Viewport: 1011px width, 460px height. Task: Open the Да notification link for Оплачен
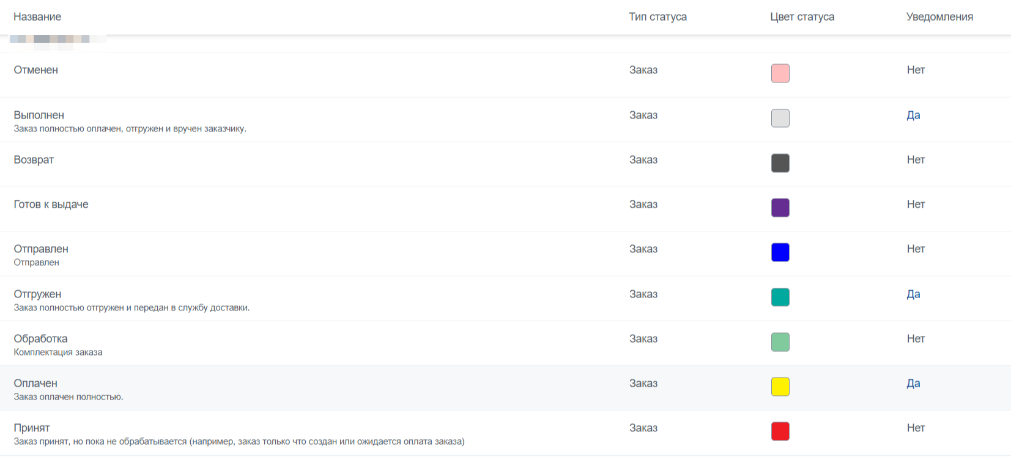913,383
